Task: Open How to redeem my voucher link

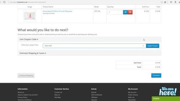Action: point(28,95)
